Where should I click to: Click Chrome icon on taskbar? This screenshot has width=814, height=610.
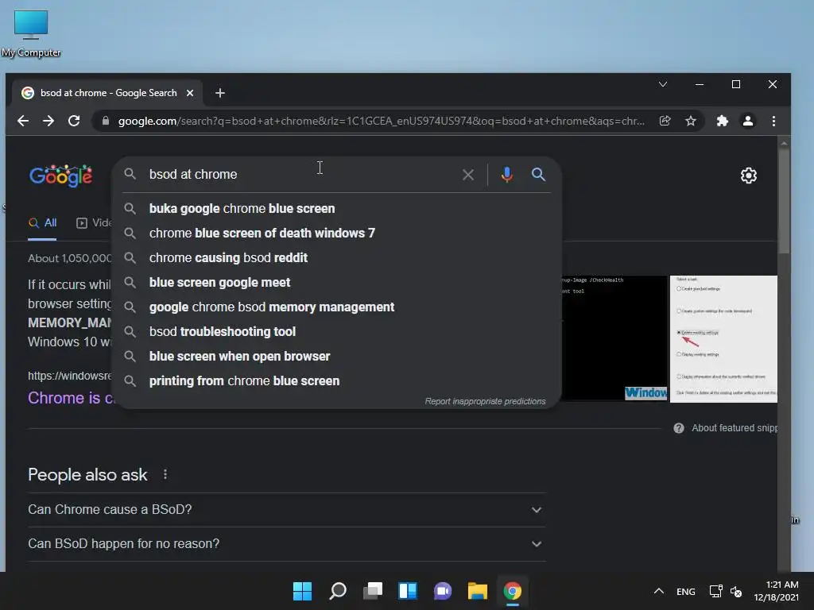[513, 591]
